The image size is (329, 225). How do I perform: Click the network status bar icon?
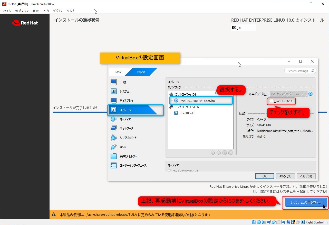pyautogui.click(x=268, y=222)
